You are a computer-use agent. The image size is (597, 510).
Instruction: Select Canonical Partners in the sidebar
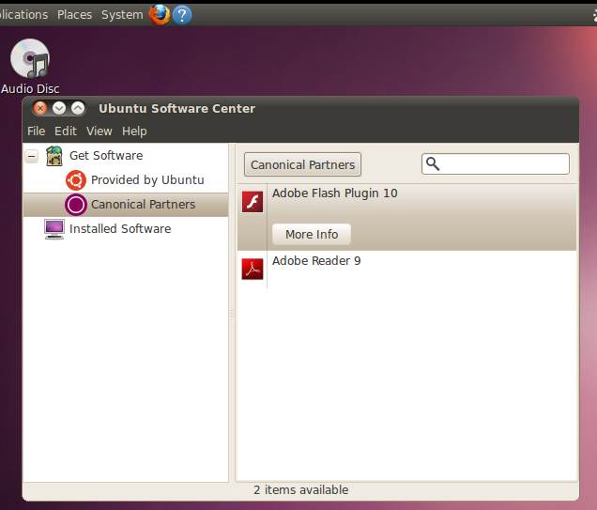point(126,205)
